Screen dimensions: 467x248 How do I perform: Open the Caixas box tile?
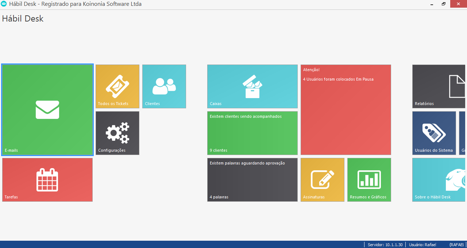click(252, 86)
